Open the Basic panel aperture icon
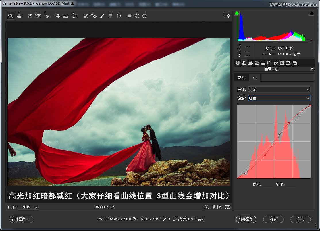Screen dimensions: 320x231 (238, 63)
